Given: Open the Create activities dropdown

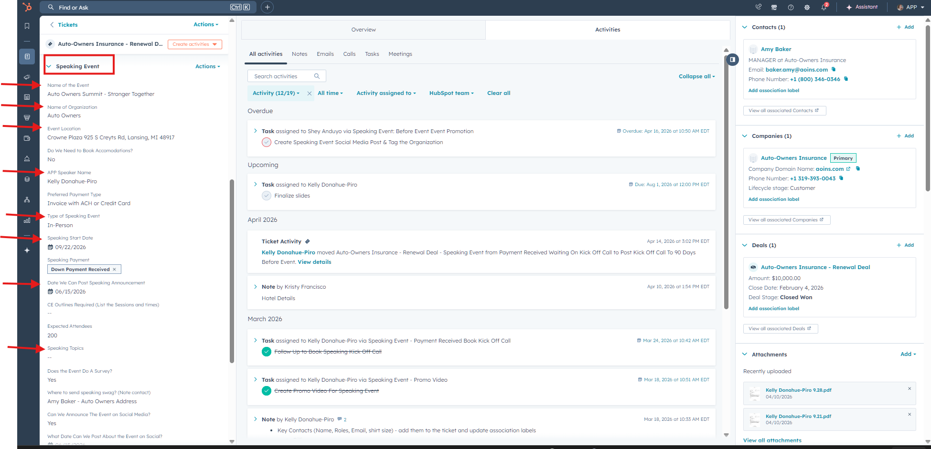Looking at the screenshot, I should tap(194, 44).
